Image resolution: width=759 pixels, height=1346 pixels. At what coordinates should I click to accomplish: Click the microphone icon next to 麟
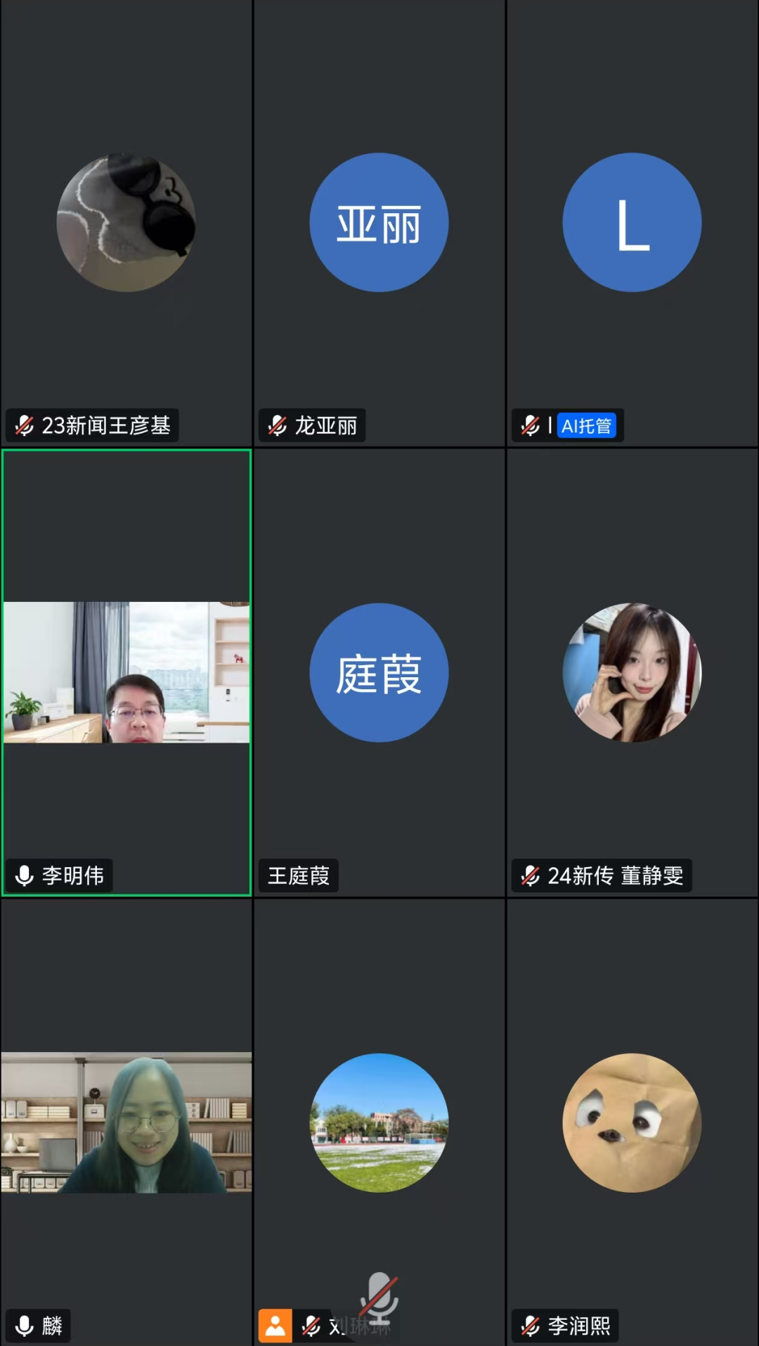coord(25,1326)
